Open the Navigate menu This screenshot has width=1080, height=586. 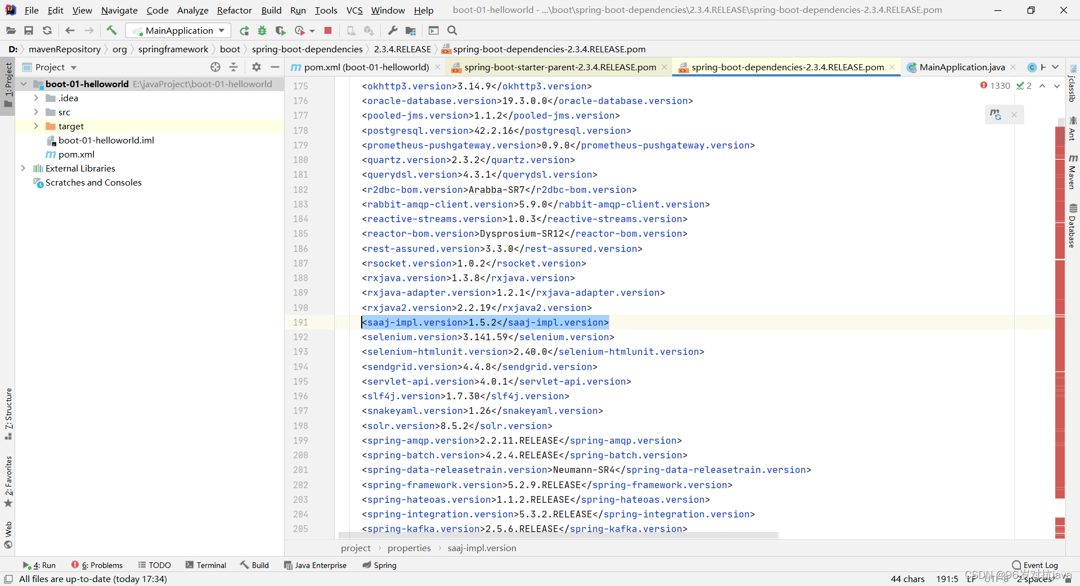point(119,10)
